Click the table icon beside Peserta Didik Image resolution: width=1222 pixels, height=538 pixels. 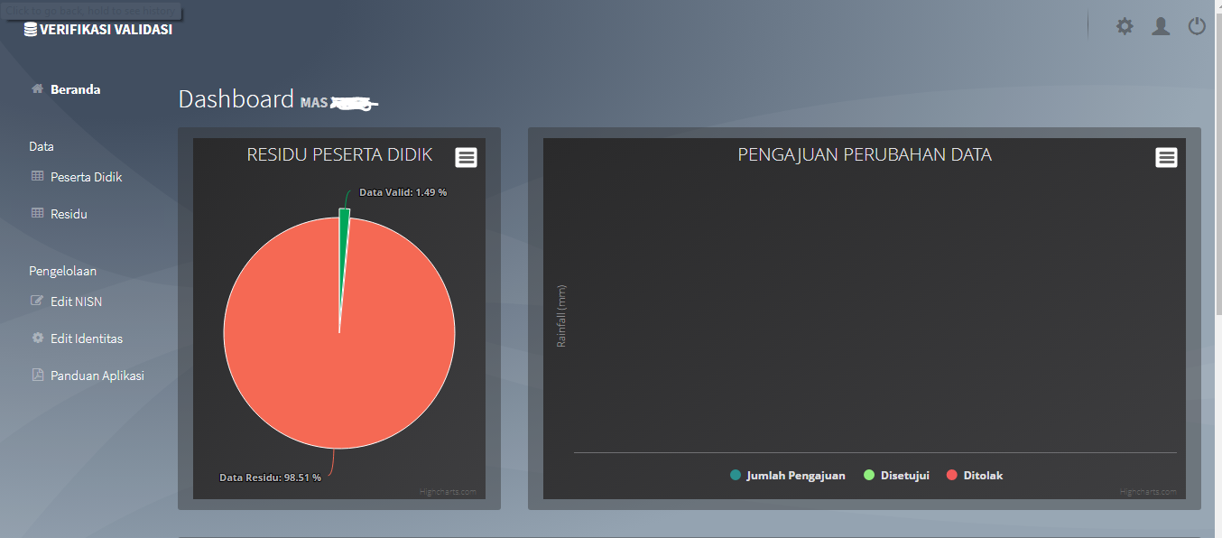coord(38,176)
